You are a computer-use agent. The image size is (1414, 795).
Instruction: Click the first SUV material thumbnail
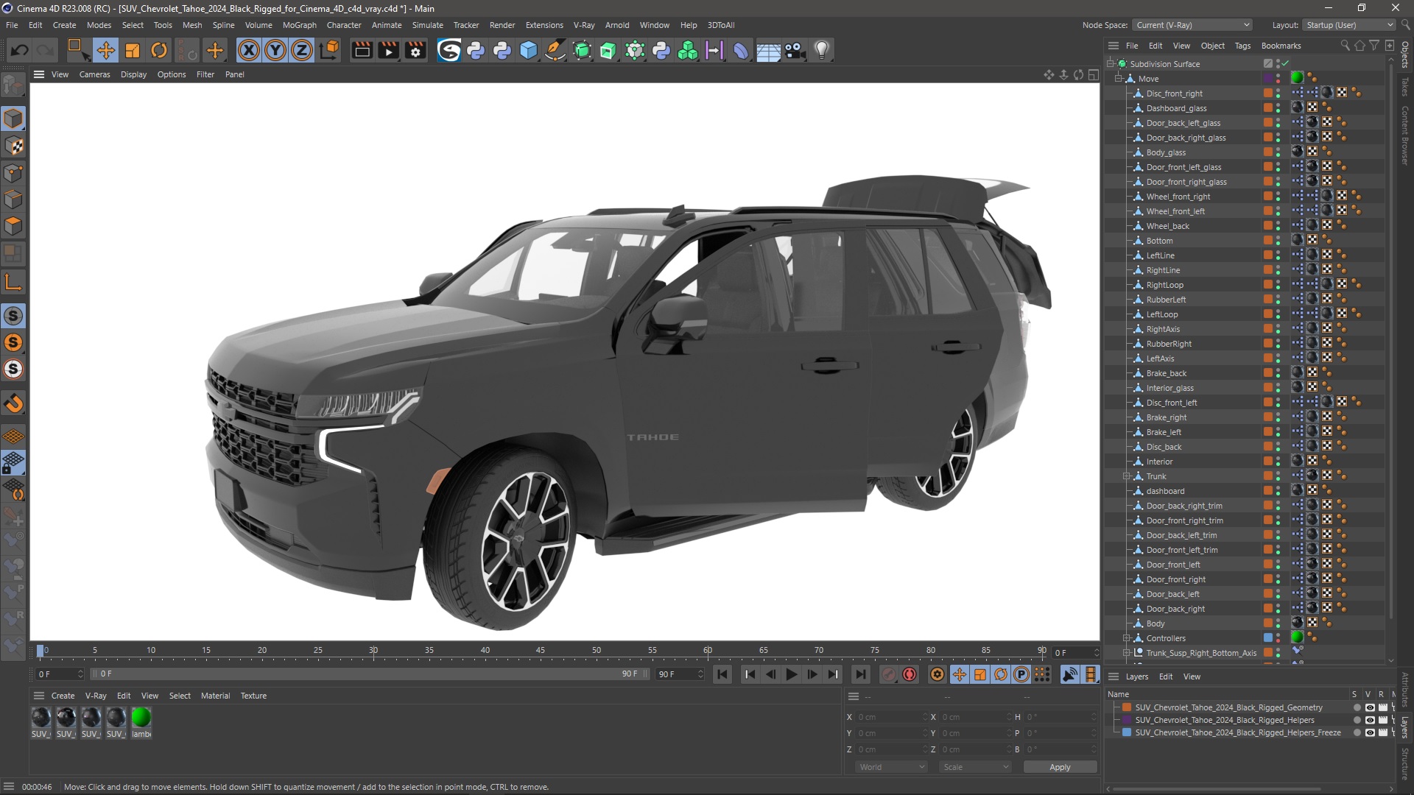(41, 717)
